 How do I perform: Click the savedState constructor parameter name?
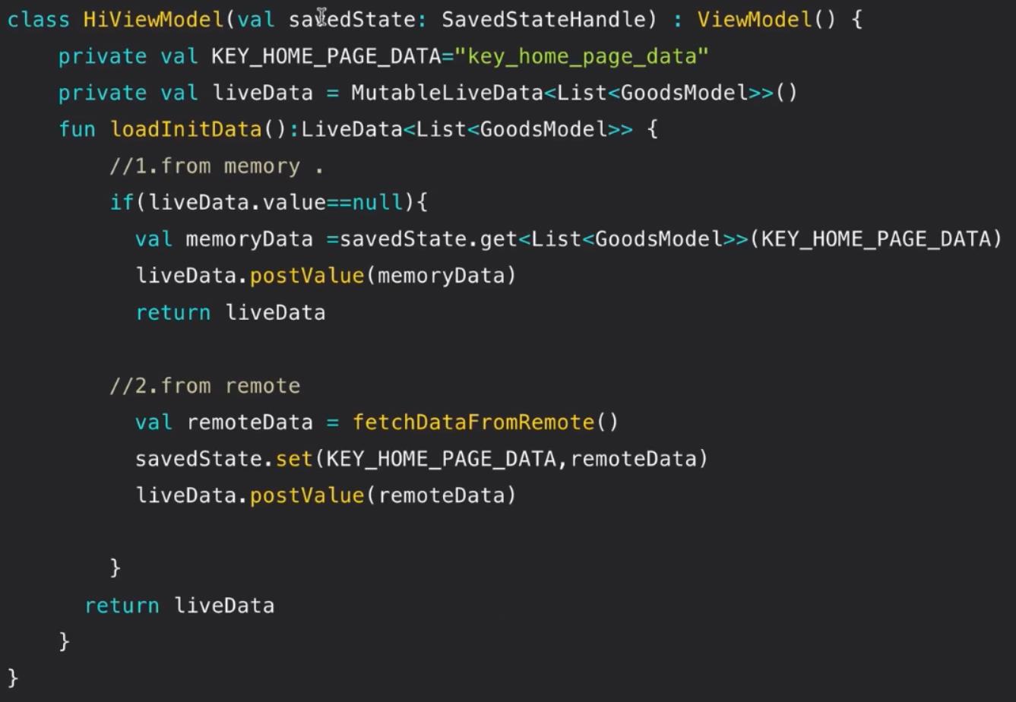[352, 19]
